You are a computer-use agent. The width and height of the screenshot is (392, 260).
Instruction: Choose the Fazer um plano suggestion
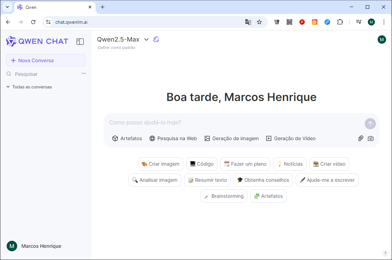245,164
